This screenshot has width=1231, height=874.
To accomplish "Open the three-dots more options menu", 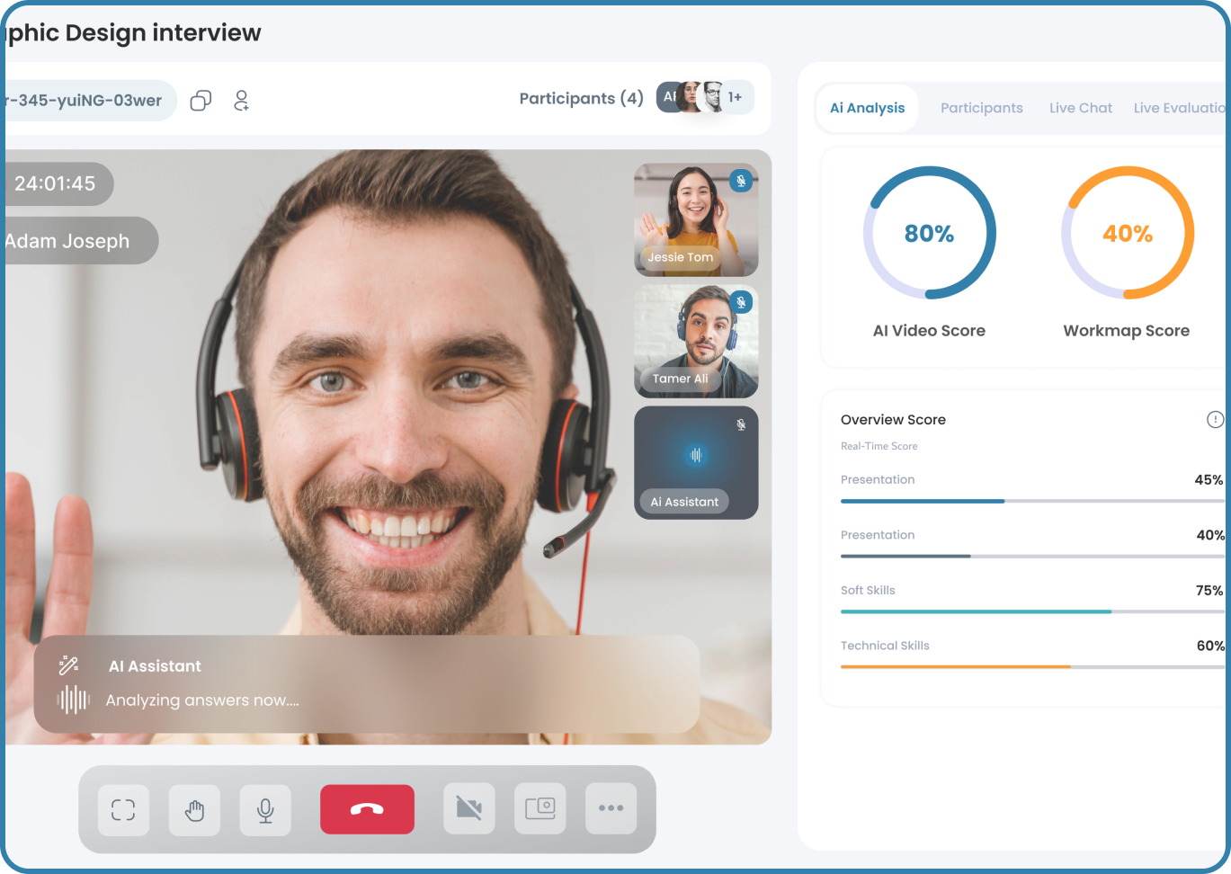I will click(611, 808).
